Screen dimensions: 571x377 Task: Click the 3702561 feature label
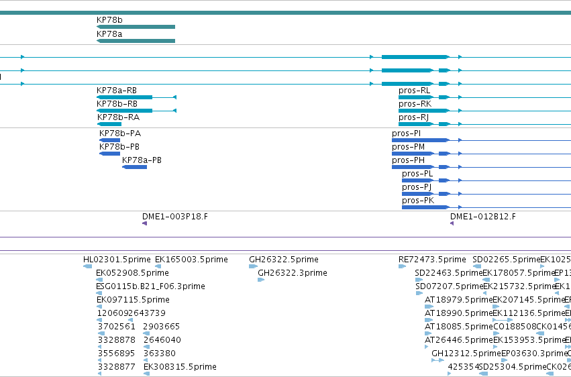tap(116, 327)
